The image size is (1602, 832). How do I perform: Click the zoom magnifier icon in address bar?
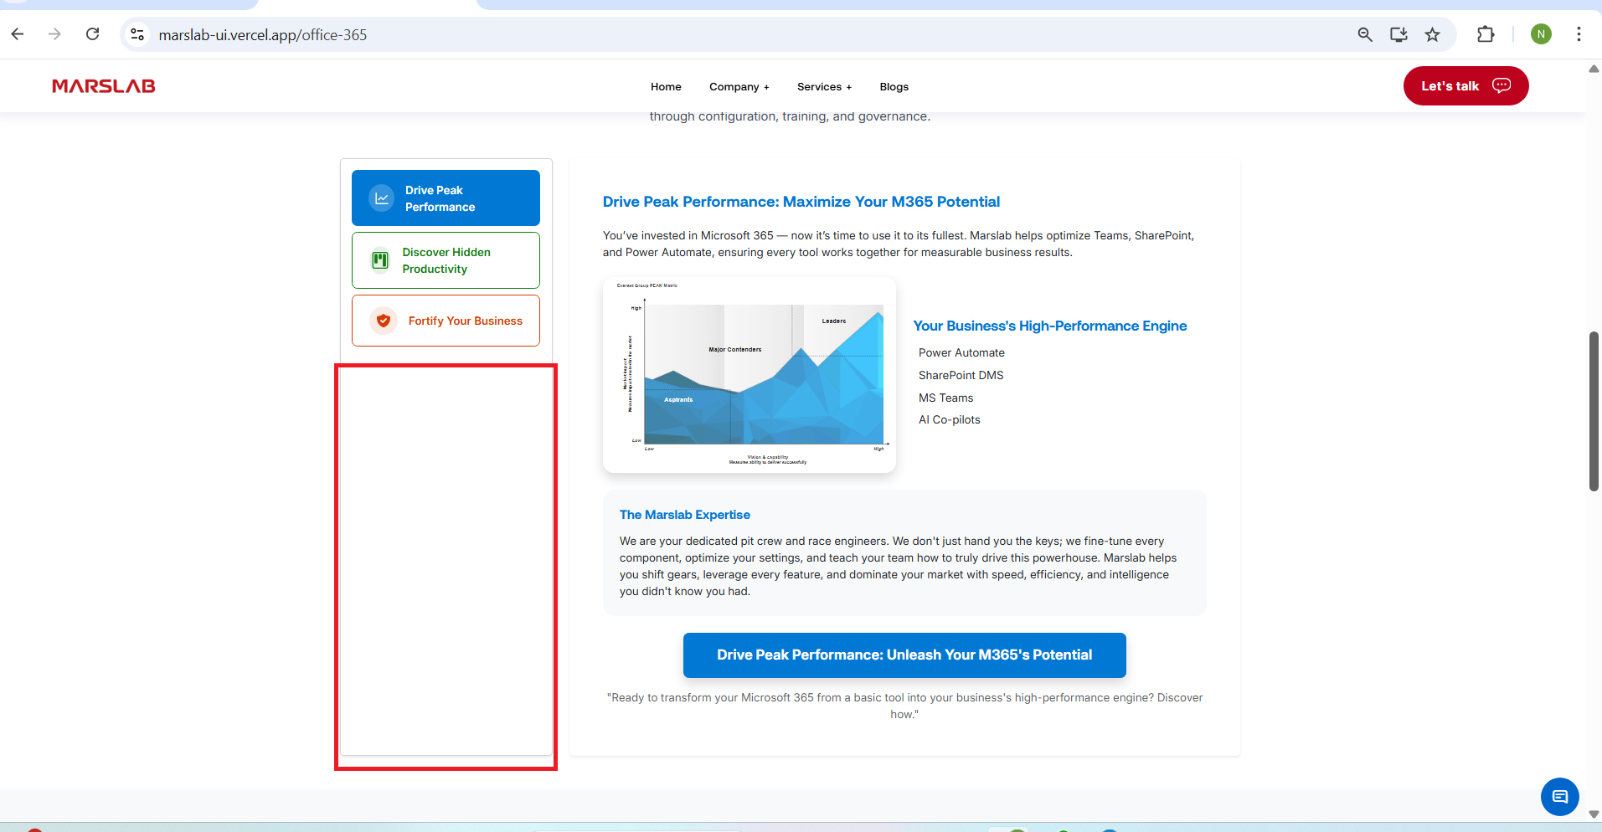click(1365, 34)
